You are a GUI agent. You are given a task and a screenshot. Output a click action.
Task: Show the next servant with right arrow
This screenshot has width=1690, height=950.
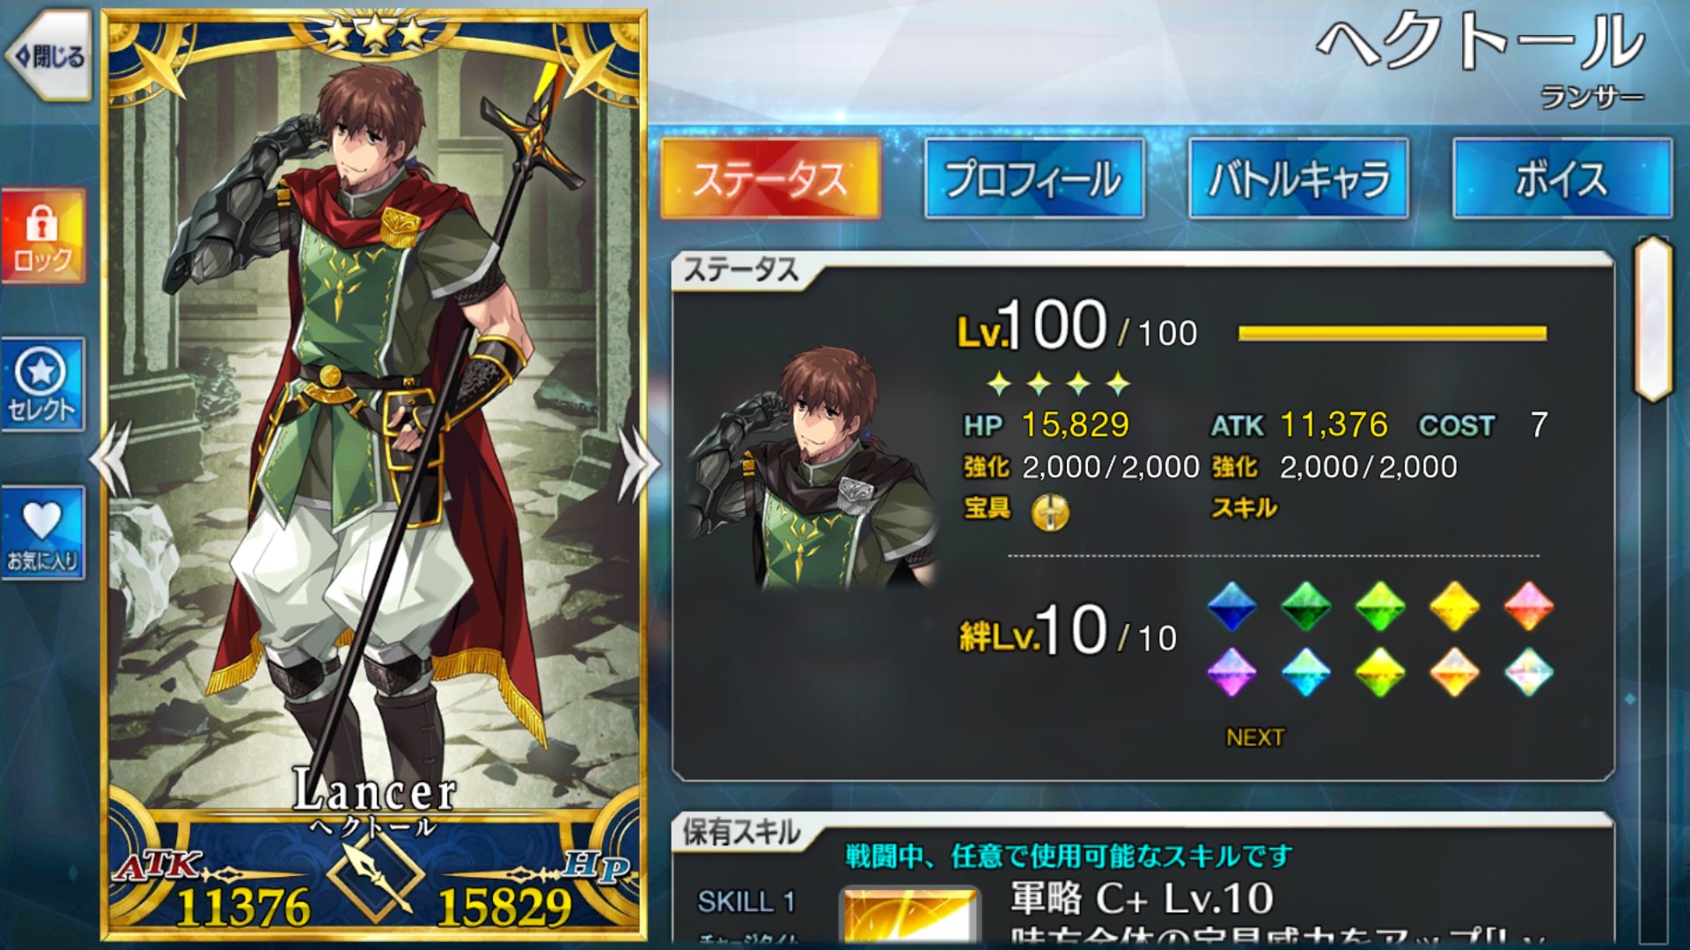point(640,463)
